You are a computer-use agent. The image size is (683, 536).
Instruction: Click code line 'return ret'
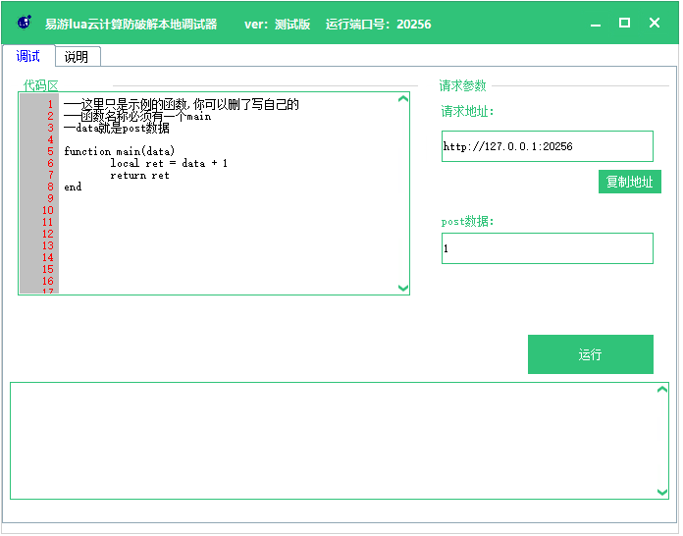tap(139, 176)
